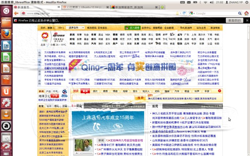Open the 上海通用汽车成立15周年 banner

(108, 123)
